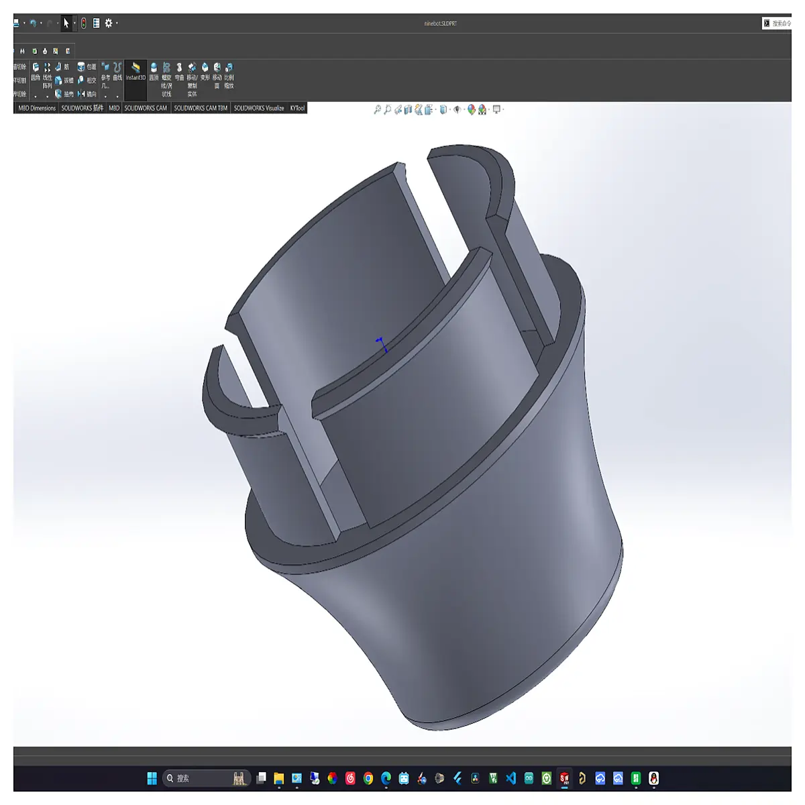
Task: Choose the Flex (弯曲) feature tool
Action: (179, 72)
